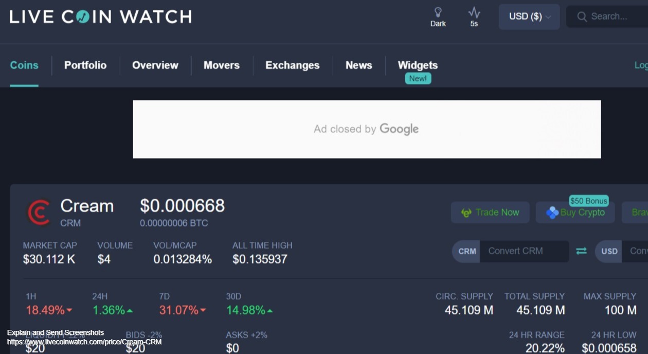
Task: Click the 5s refresh rate pulse icon
Action: click(x=474, y=12)
